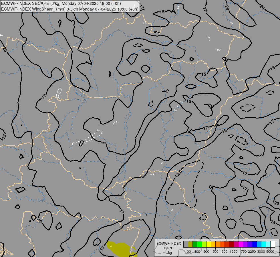Click the SBCAPE title line at top
The image size is (280, 257).
click(x=61, y=3)
